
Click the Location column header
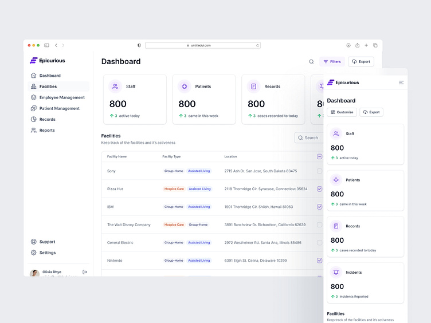(x=230, y=156)
